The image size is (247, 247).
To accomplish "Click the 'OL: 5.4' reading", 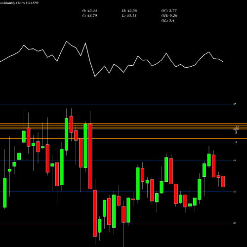I will tap(167, 21).
